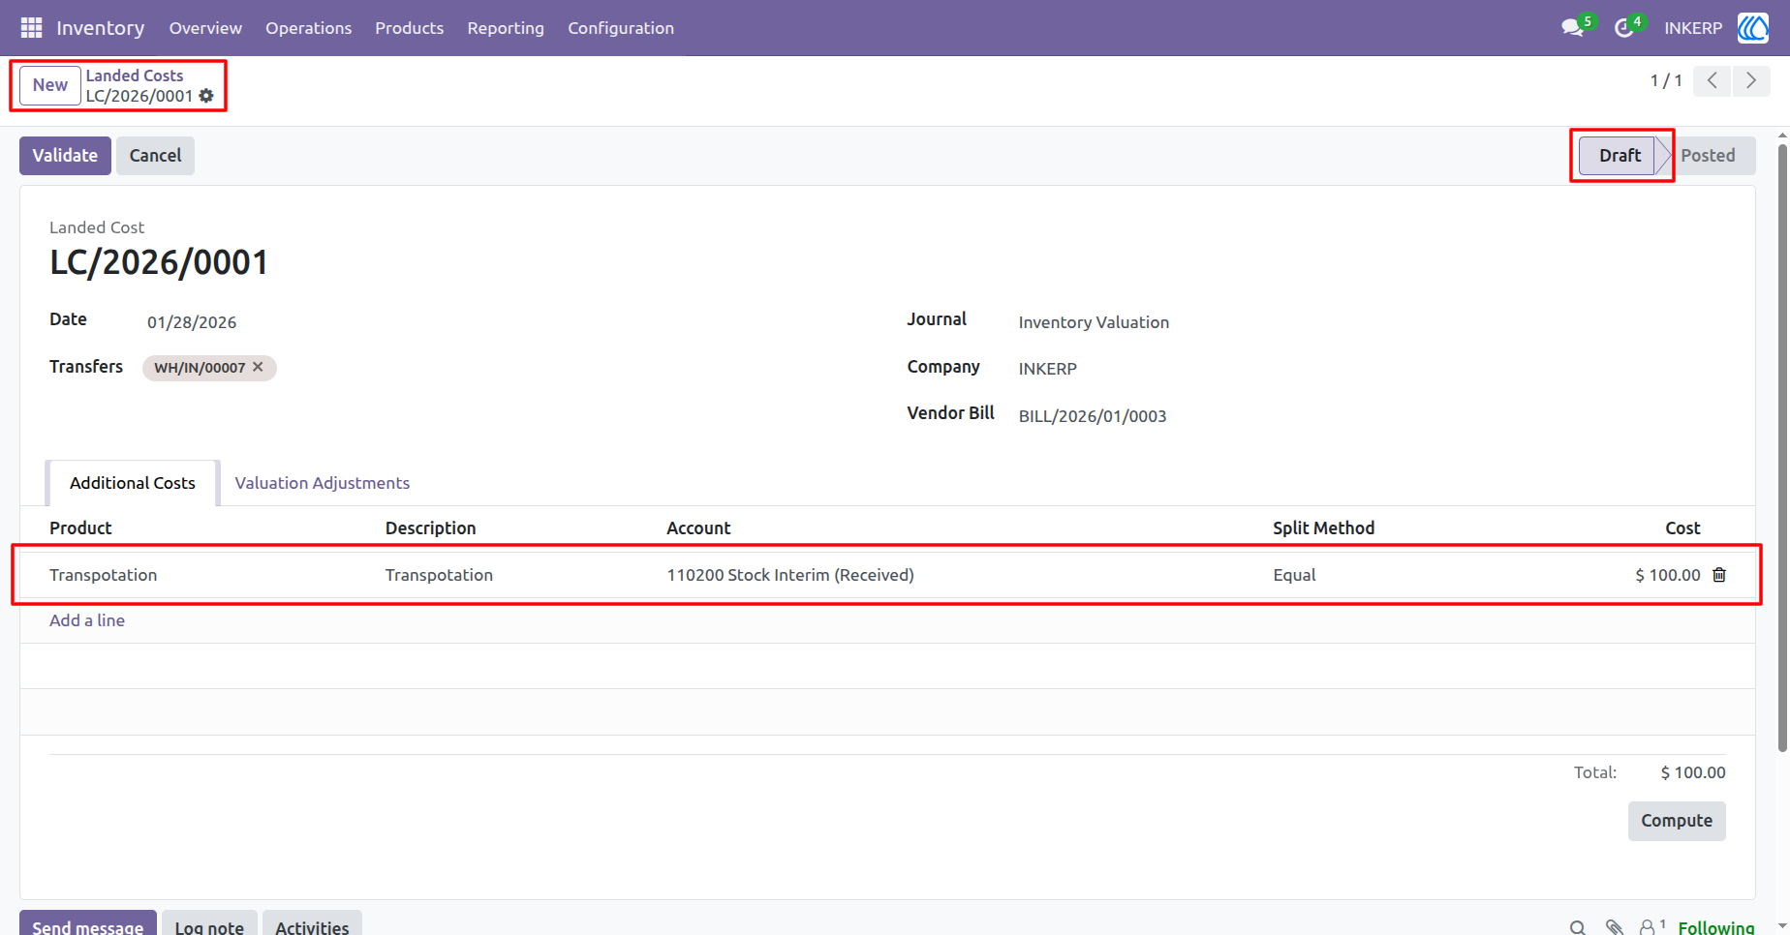Click the Compute button

tap(1677, 821)
